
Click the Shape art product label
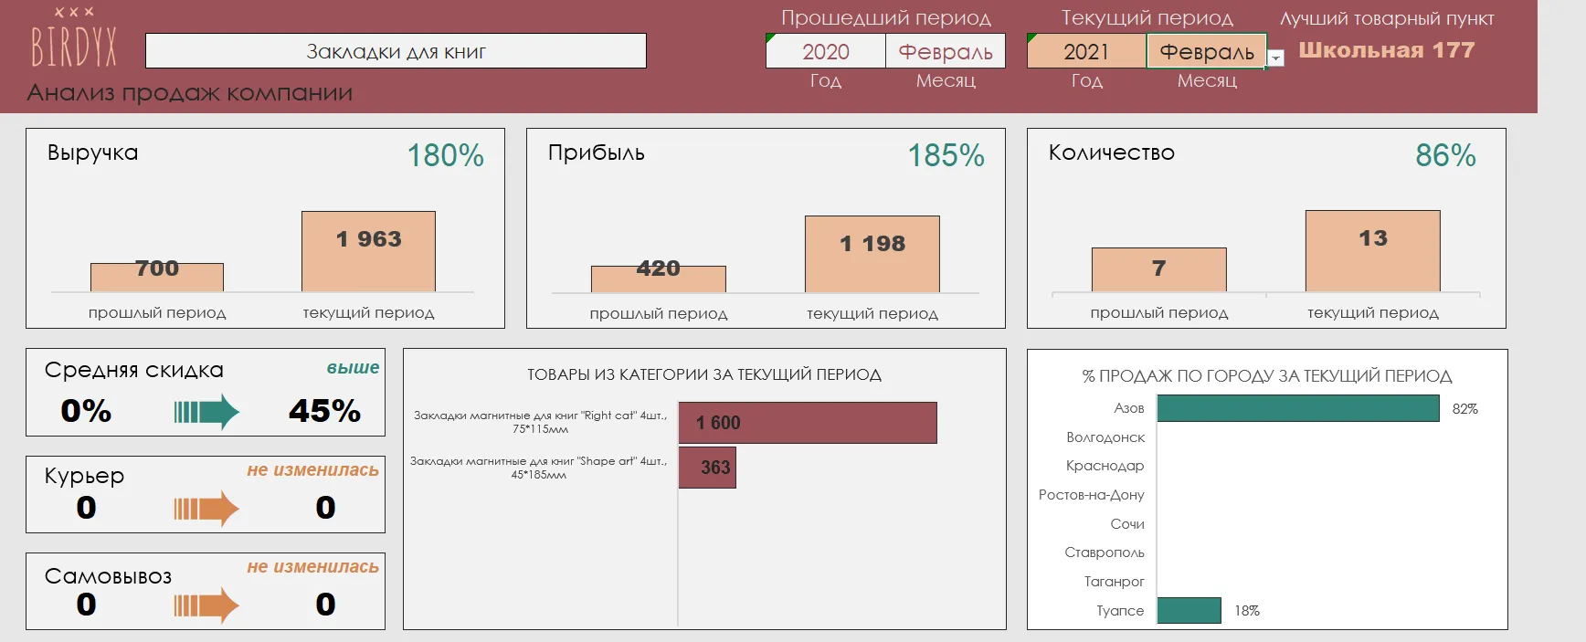[538, 468]
